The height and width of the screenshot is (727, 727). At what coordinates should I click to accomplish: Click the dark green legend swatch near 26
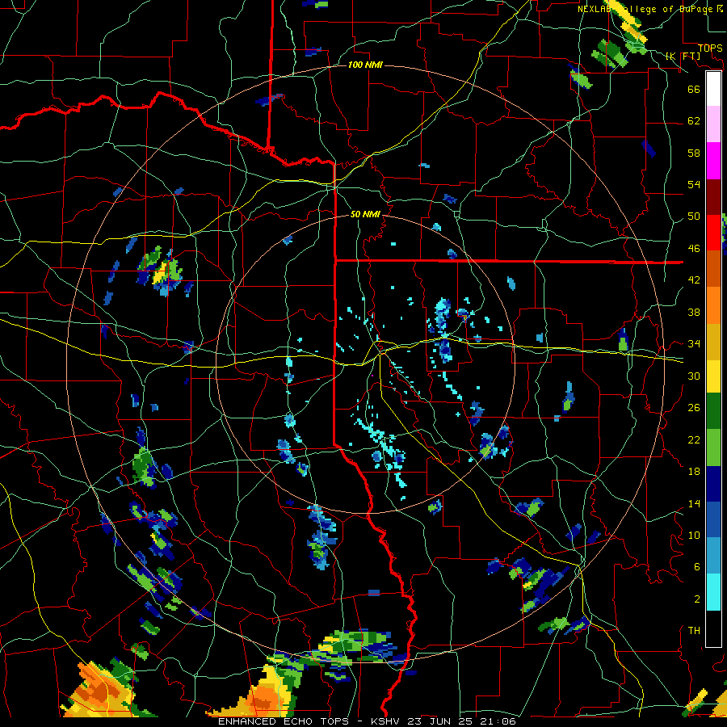tap(713, 411)
